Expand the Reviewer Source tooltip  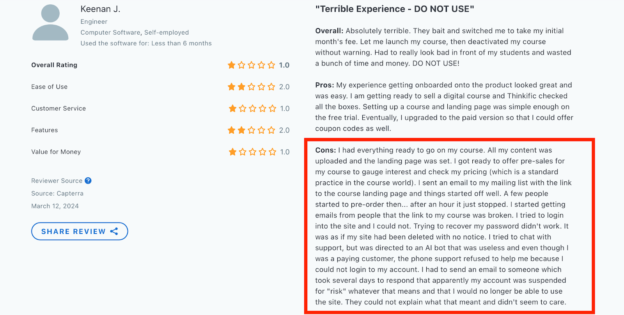tap(88, 181)
